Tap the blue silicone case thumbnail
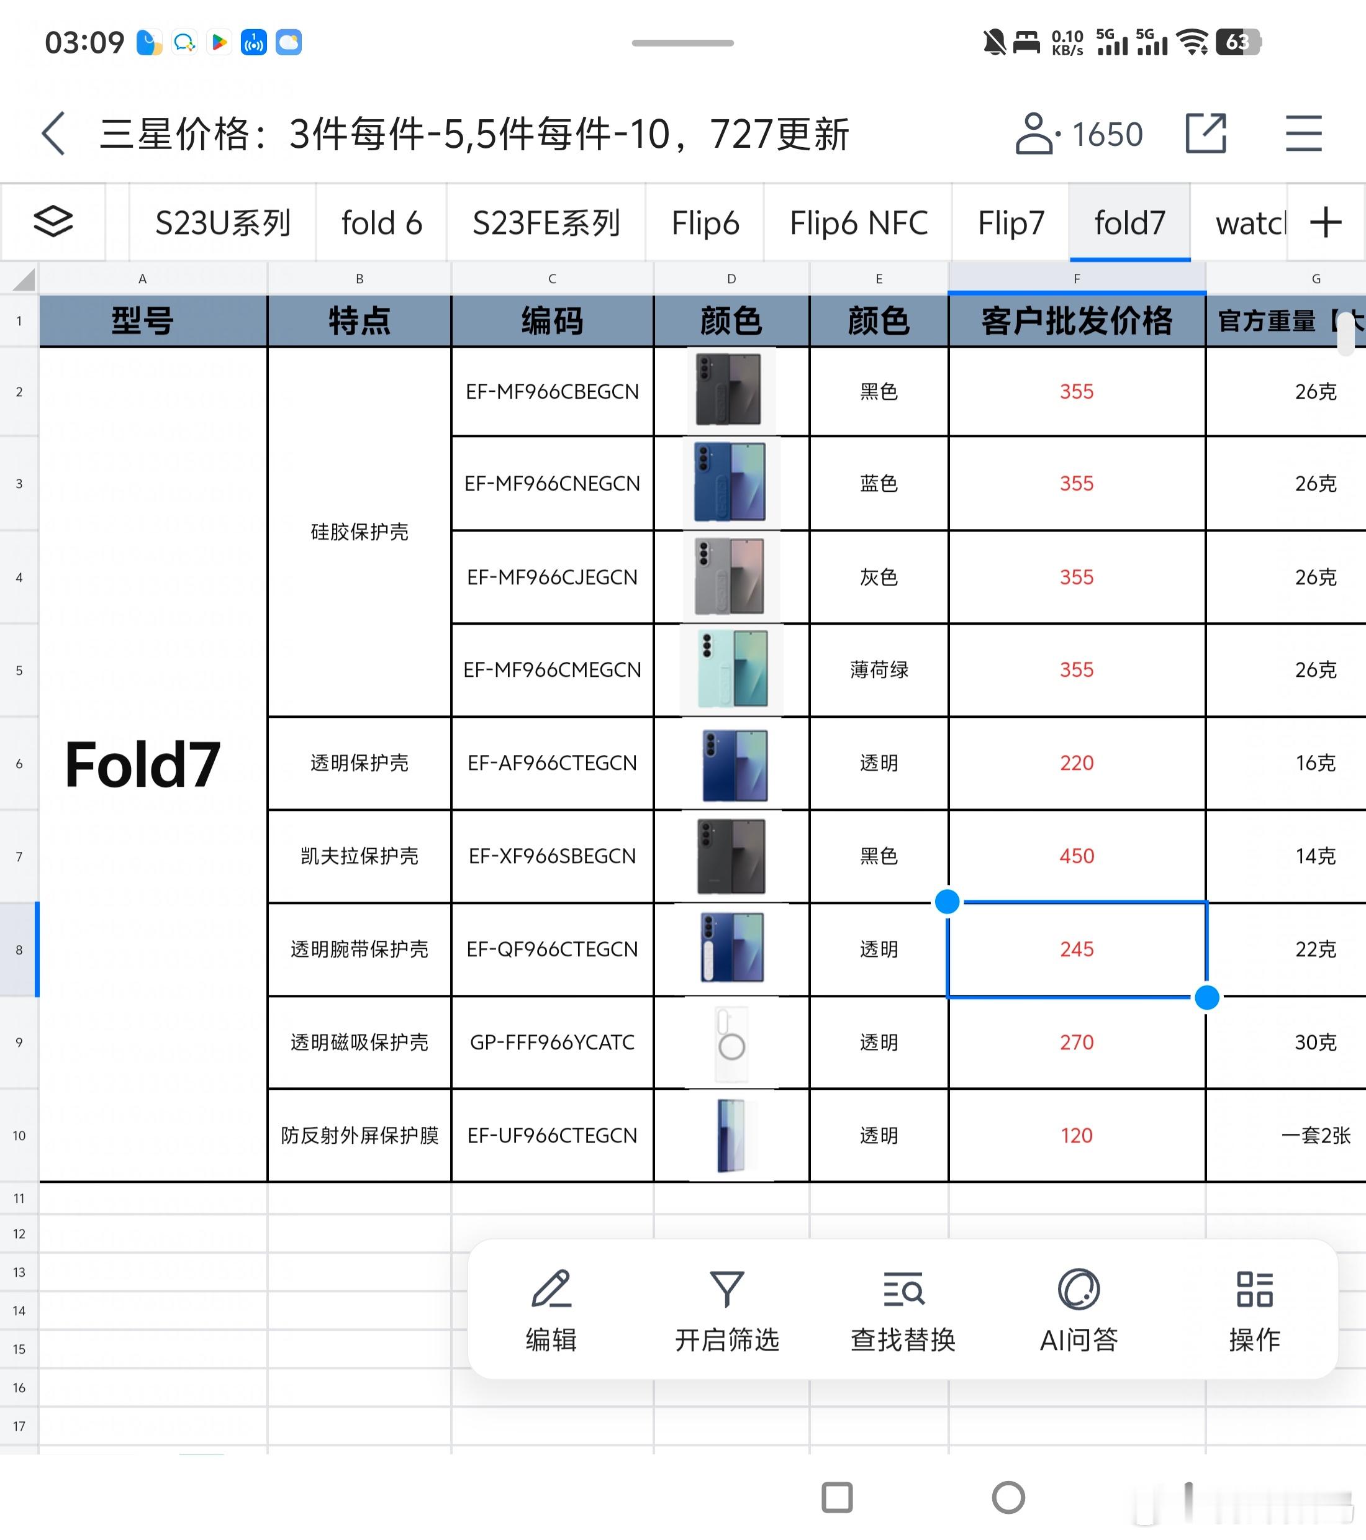1366x1540 pixels. click(x=730, y=482)
